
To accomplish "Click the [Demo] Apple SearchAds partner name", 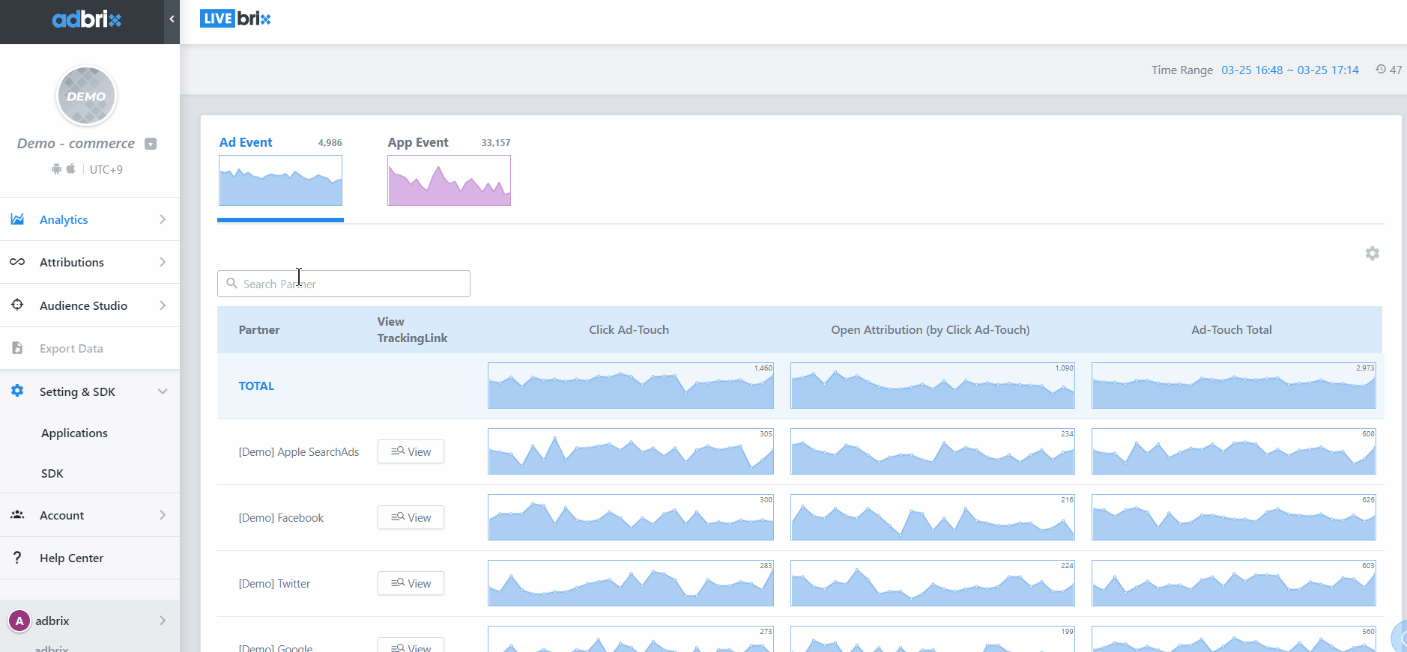I will coord(299,451).
